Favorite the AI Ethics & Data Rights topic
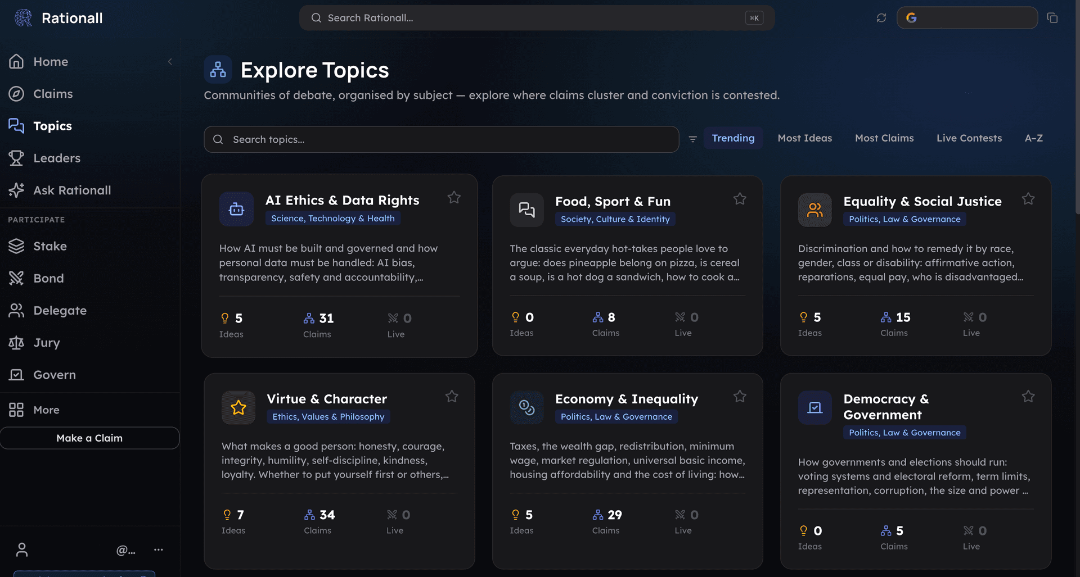1080x577 pixels. pos(454,198)
